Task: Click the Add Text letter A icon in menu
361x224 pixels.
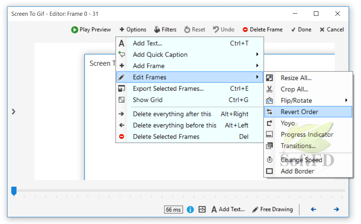Action: click(x=121, y=43)
